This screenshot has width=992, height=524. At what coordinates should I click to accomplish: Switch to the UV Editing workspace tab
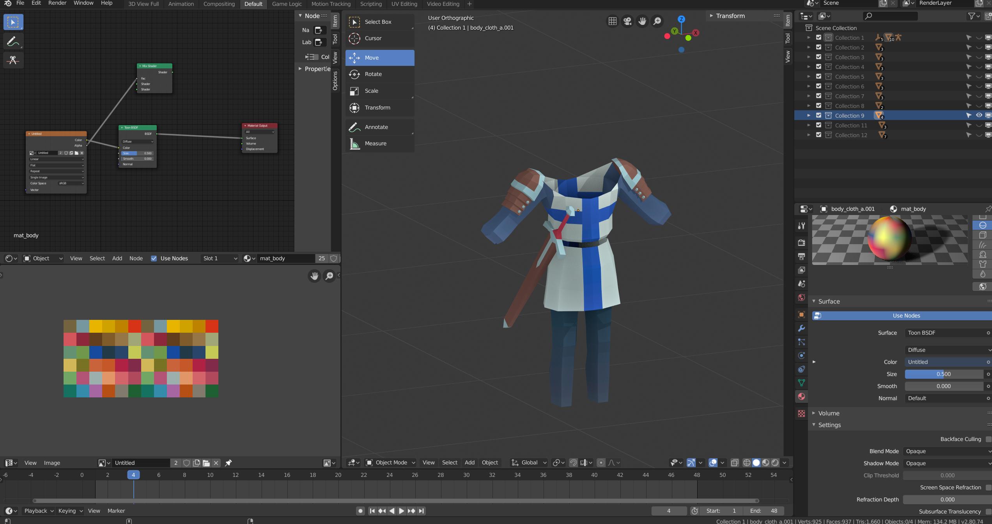click(404, 4)
